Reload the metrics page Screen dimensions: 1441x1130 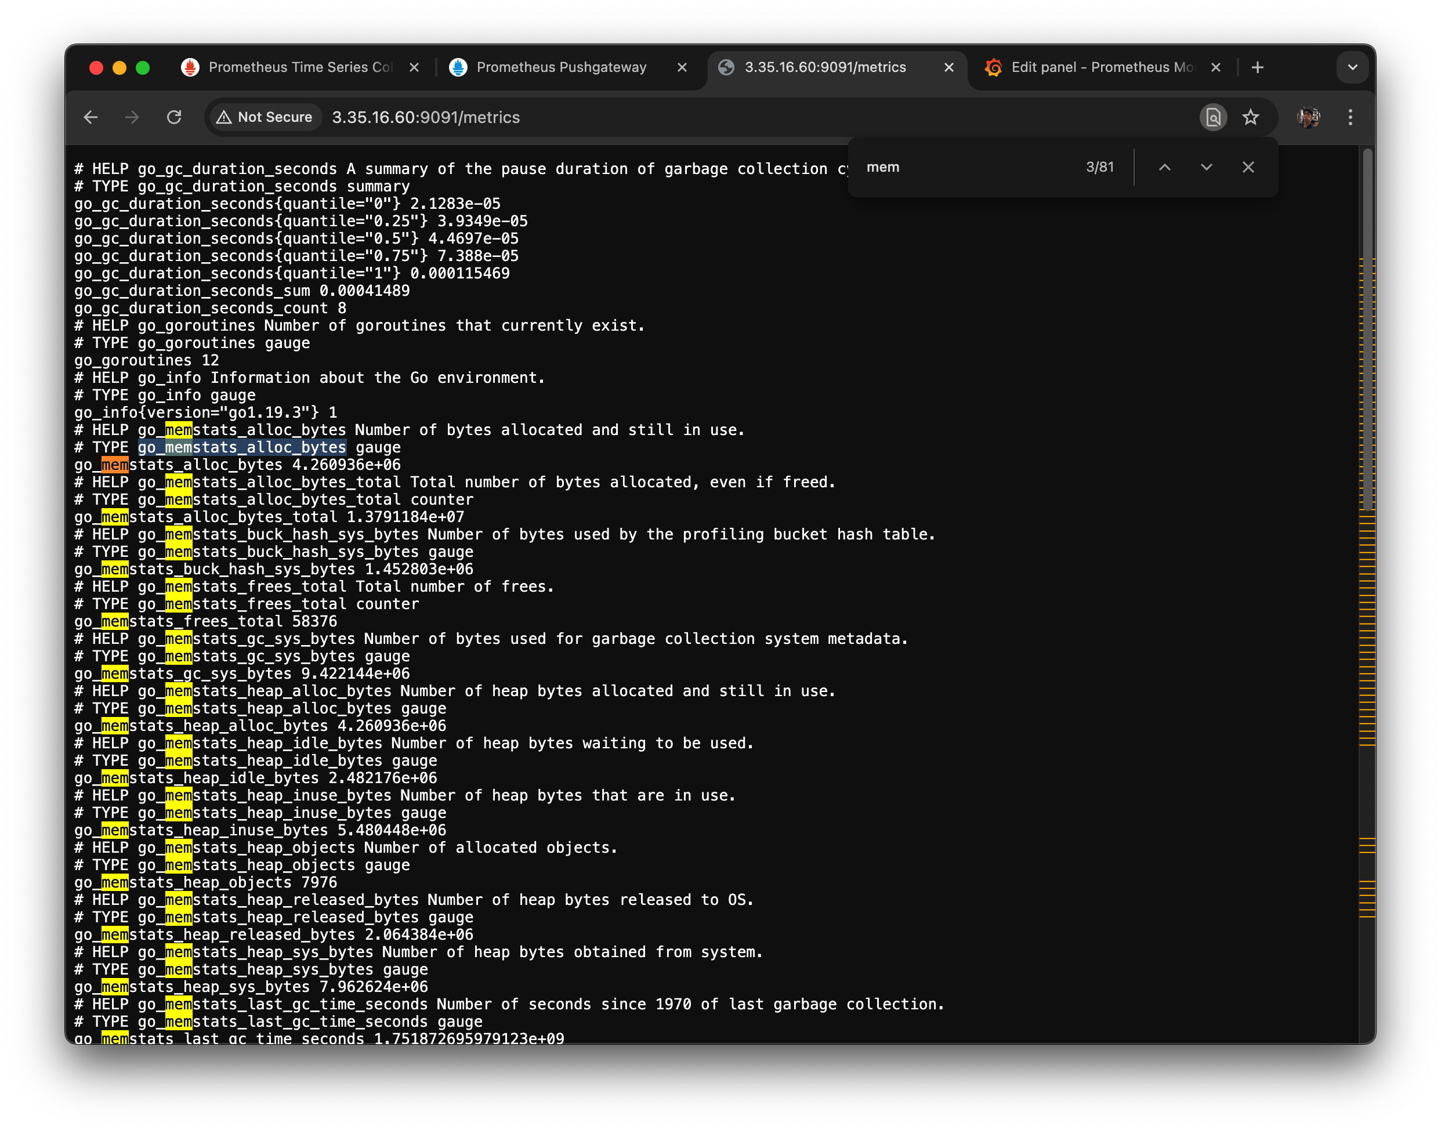point(174,117)
